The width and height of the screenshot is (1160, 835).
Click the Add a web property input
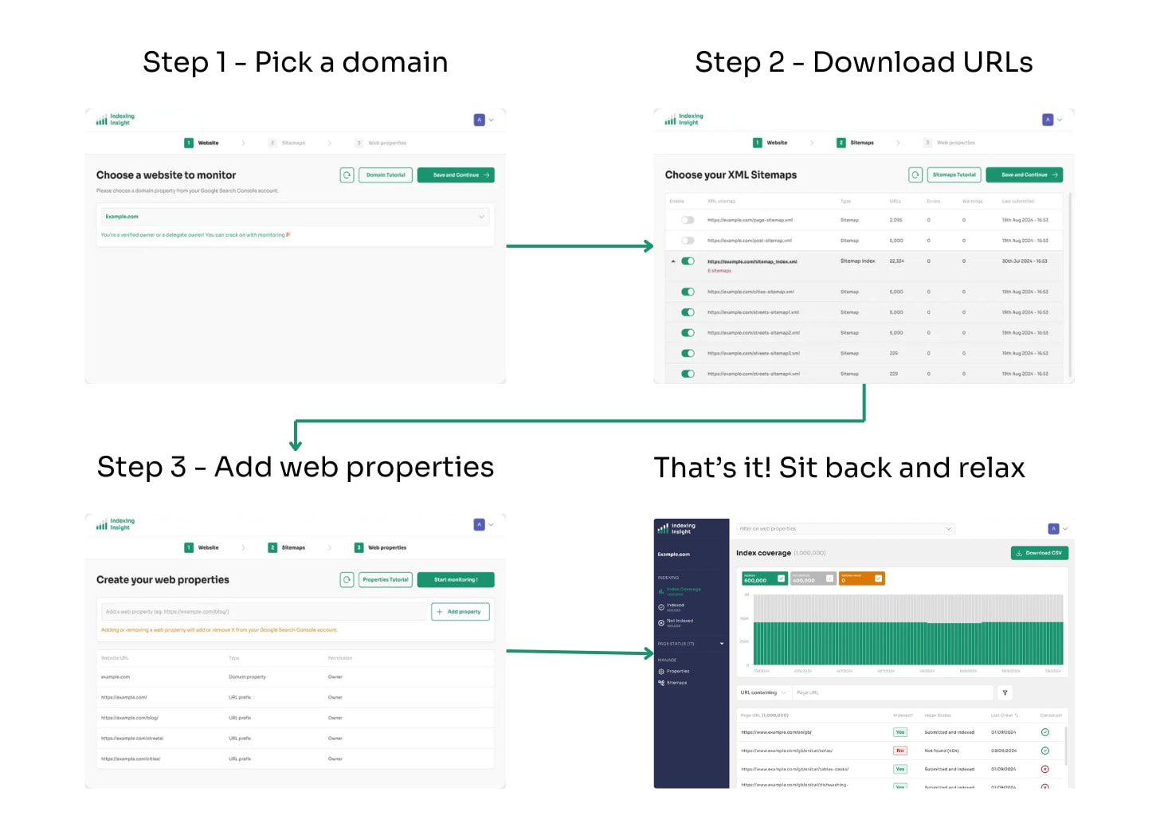[x=264, y=612]
